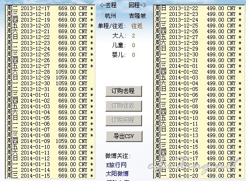The image size is (246, 181).
Task: Select outbound row 周三 2013-12-18
Action: 50,14
